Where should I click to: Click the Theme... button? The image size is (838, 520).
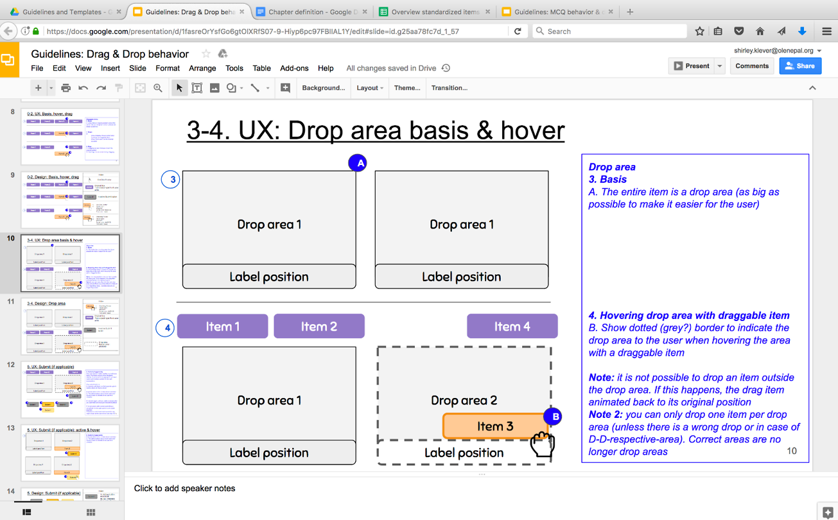tap(407, 88)
